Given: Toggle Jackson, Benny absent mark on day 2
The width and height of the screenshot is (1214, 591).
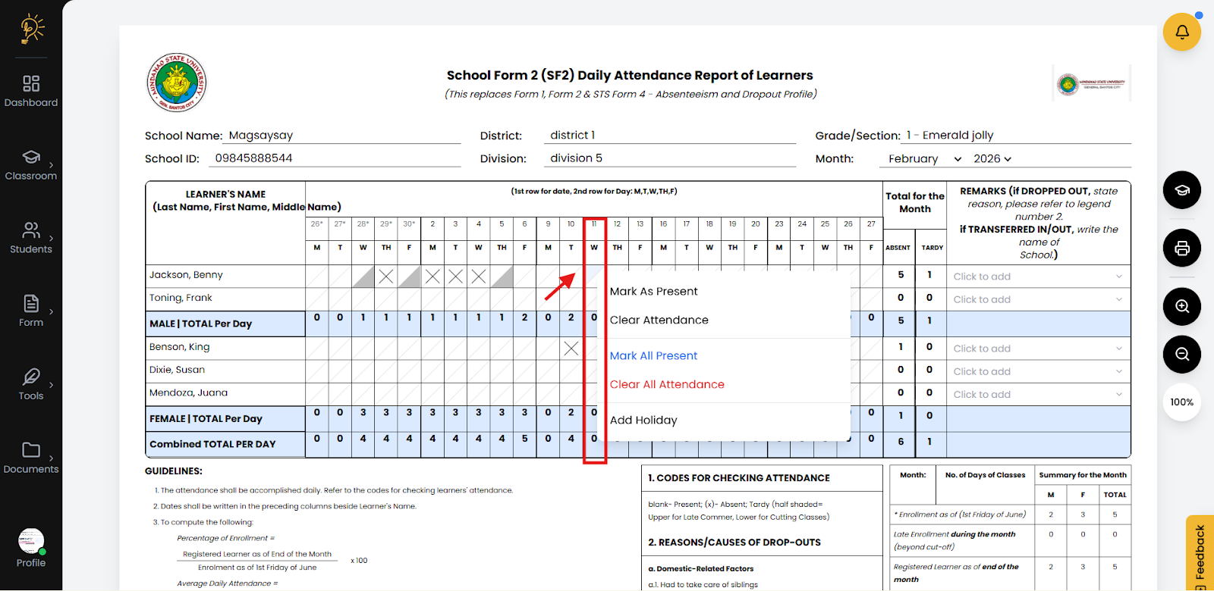Looking at the screenshot, I should (x=432, y=277).
